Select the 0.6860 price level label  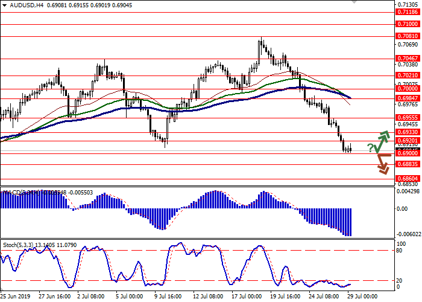point(407,179)
